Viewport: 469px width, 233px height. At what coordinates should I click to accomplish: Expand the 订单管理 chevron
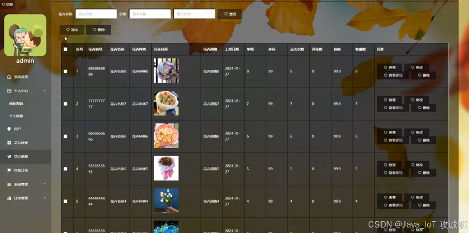(44, 198)
